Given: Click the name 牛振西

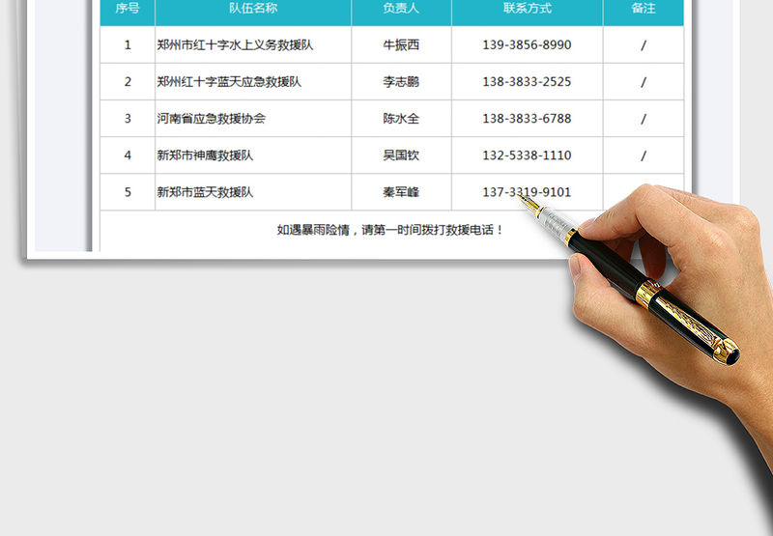Looking at the screenshot, I should pos(401,44).
